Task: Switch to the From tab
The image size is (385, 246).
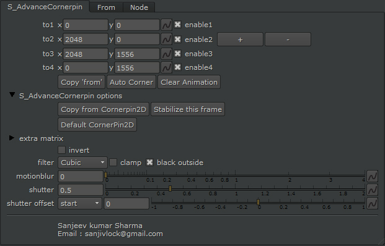Action: pos(106,7)
